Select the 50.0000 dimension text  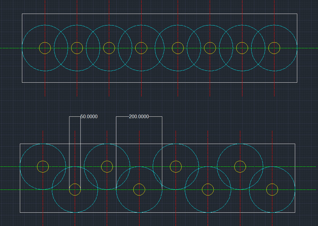pyautogui.click(x=89, y=117)
